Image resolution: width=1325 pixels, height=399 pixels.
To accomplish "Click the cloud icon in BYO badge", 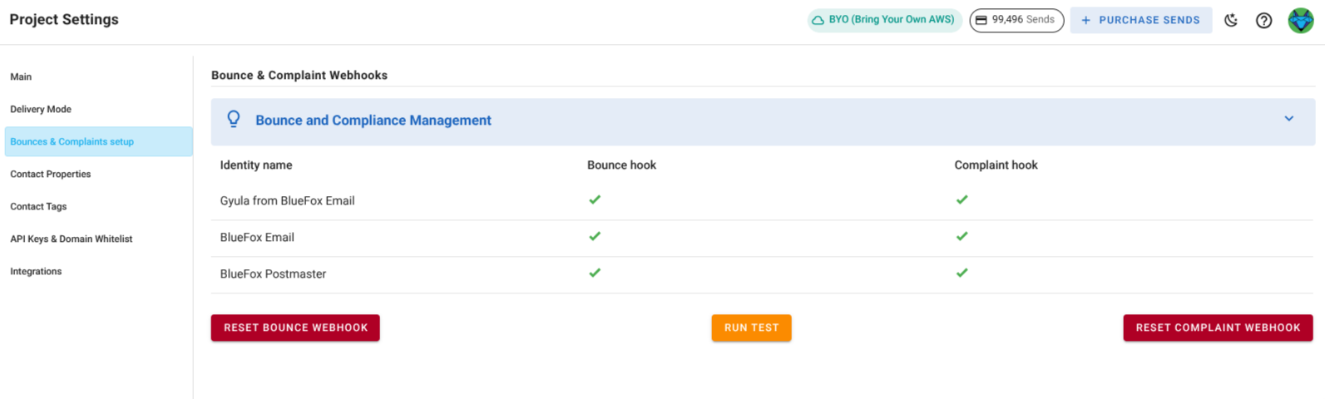I will coord(818,20).
